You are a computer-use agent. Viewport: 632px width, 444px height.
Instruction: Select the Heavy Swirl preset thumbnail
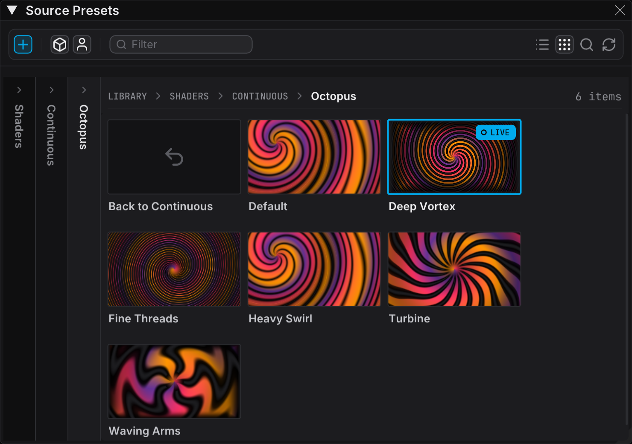(314, 269)
